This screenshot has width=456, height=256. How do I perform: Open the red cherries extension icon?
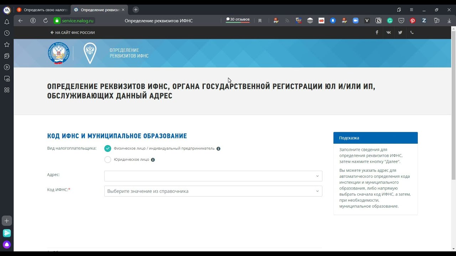pos(321,21)
